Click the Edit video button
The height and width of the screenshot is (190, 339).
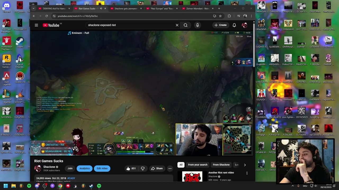point(102,168)
